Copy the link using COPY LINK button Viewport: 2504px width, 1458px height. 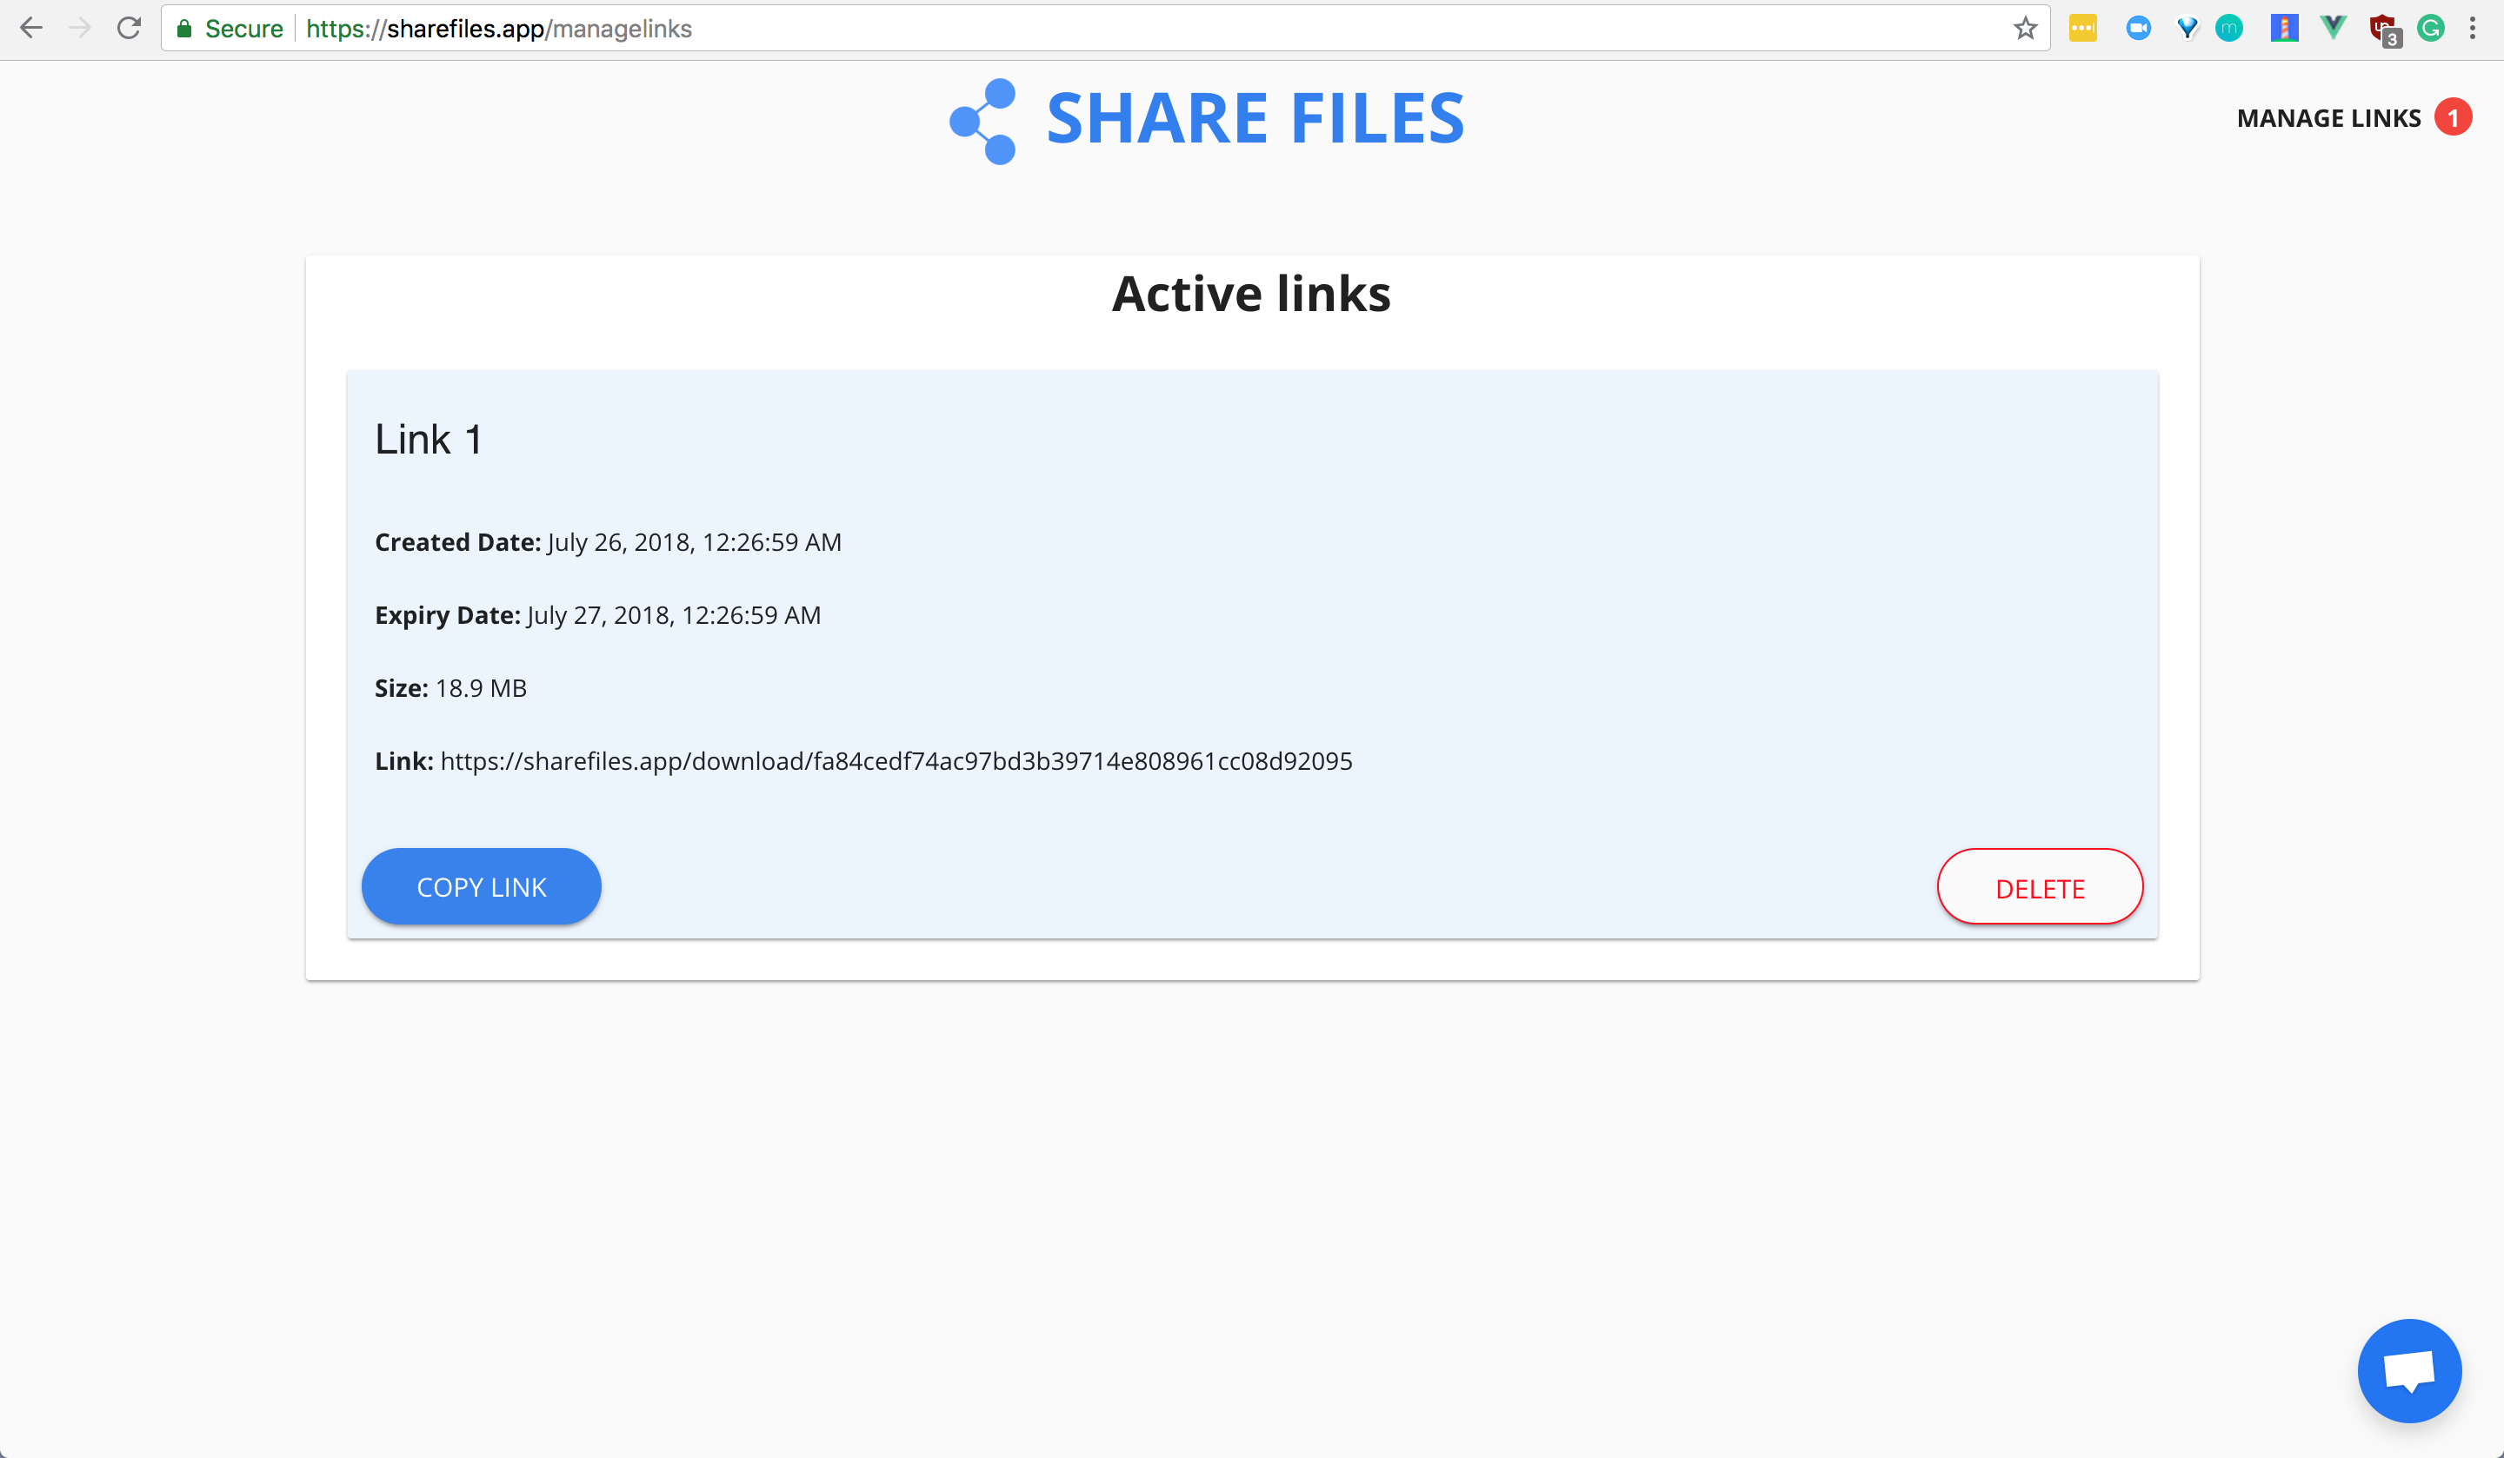(x=481, y=886)
